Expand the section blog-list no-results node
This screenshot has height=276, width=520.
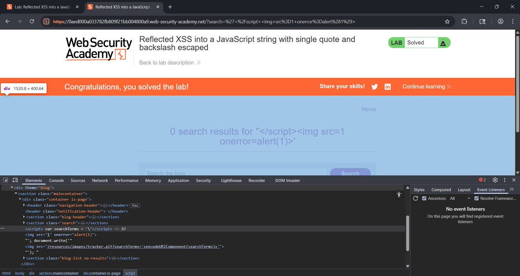click(24, 258)
